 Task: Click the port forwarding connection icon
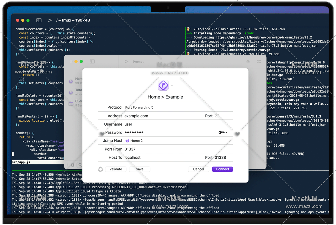pyautogui.click(x=163, y=85)
